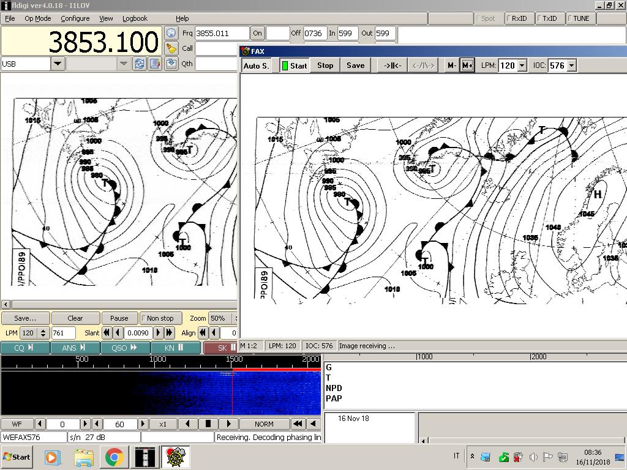Click the Save... button
Image resolution: width=627 pixels, height=470 pixels.
25,318
